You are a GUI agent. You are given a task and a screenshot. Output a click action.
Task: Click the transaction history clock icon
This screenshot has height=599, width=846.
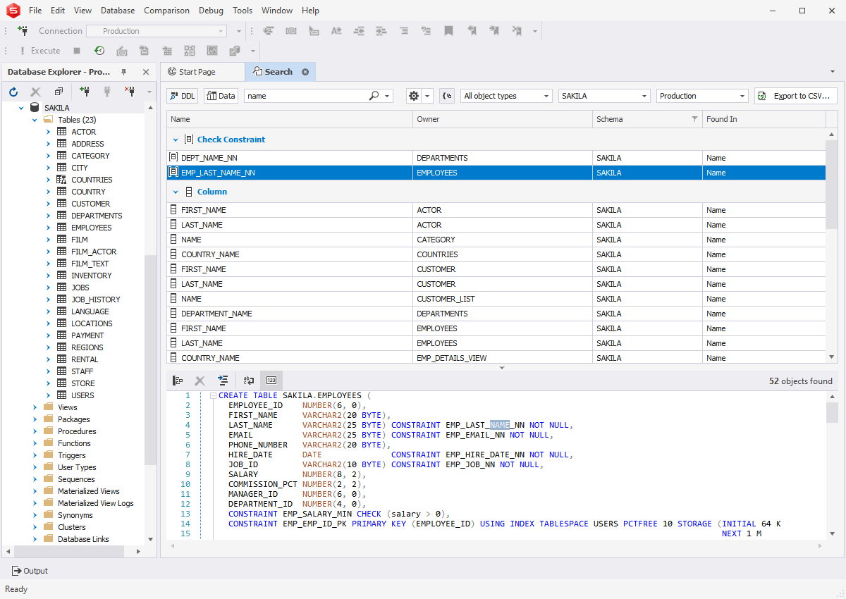click(x=99, y=51)
